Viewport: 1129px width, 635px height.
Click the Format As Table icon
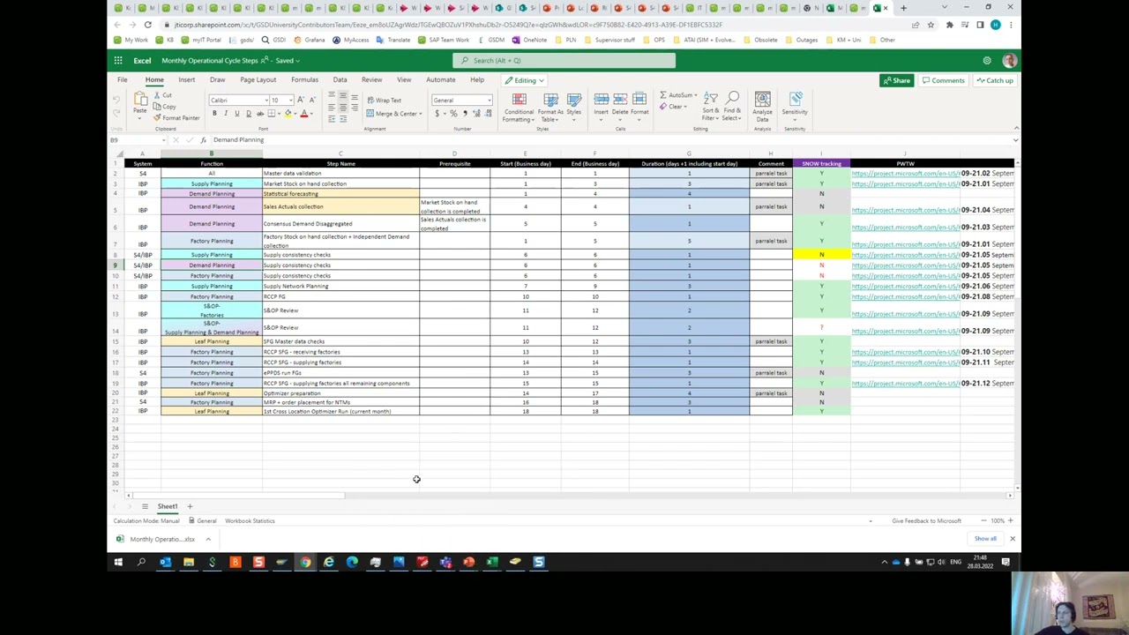551,99
